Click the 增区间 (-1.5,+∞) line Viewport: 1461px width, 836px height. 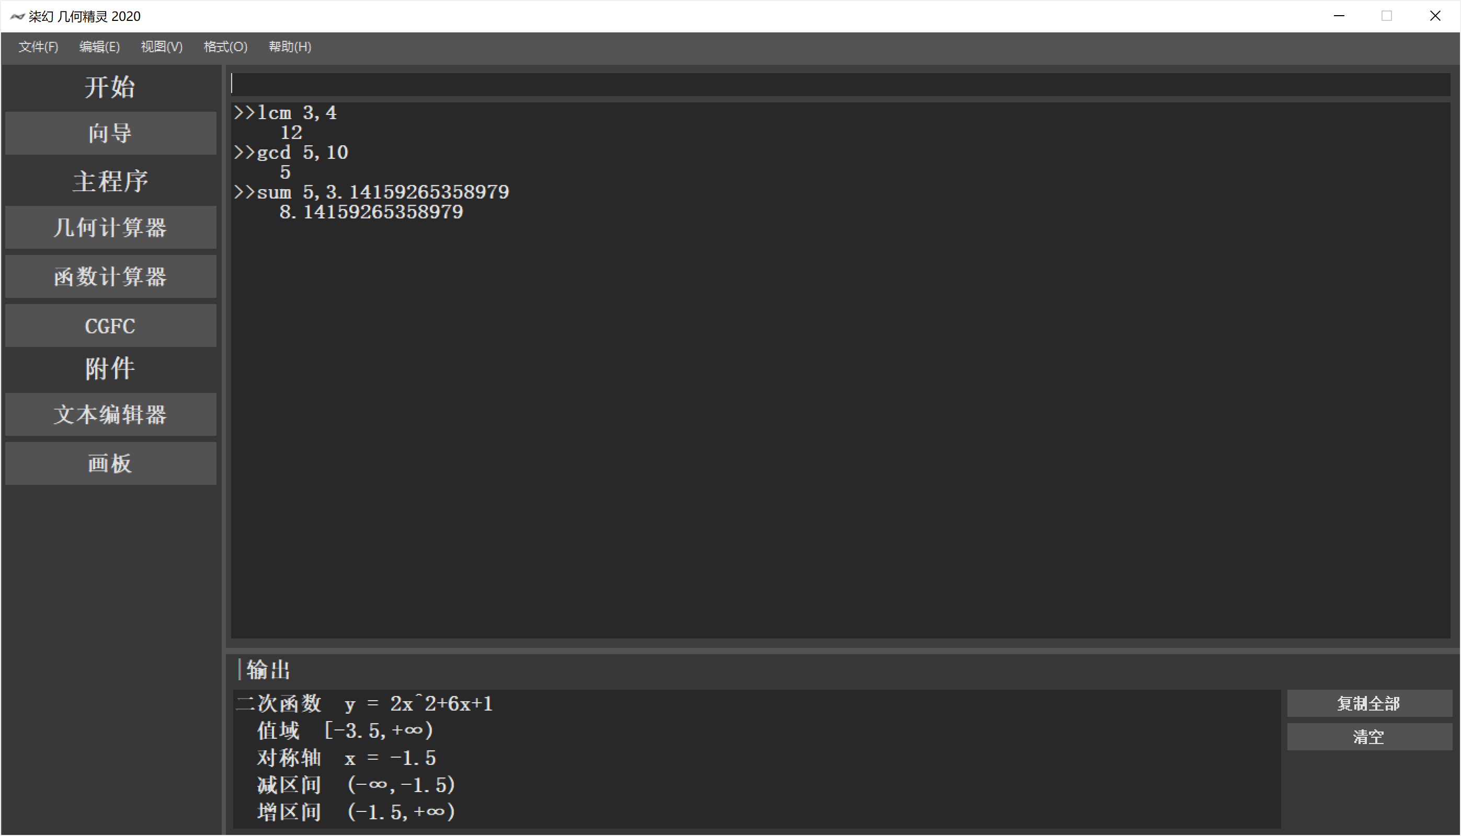(x=356, y=812)
